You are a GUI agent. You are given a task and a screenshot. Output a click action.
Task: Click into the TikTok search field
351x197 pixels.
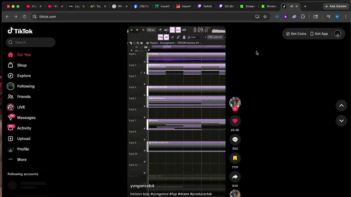tap(30, 42)
